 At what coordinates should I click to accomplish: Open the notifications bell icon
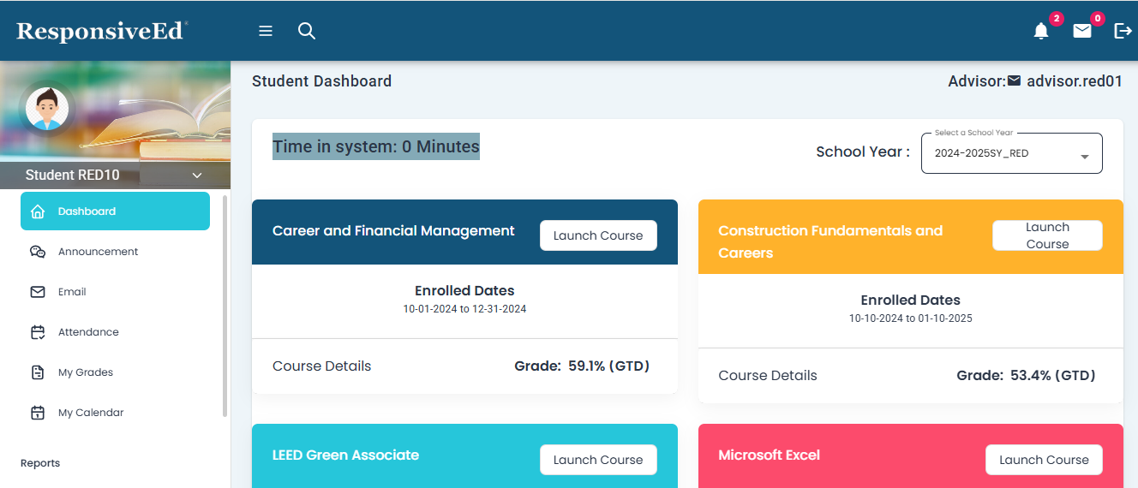click(x=1041, y=32)
